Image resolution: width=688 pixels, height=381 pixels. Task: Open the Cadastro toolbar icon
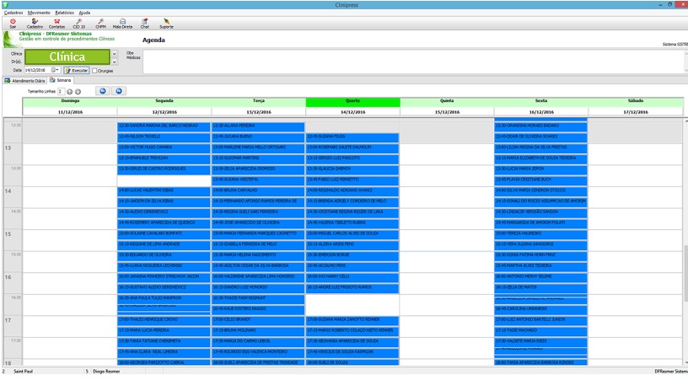coord(35,22)
